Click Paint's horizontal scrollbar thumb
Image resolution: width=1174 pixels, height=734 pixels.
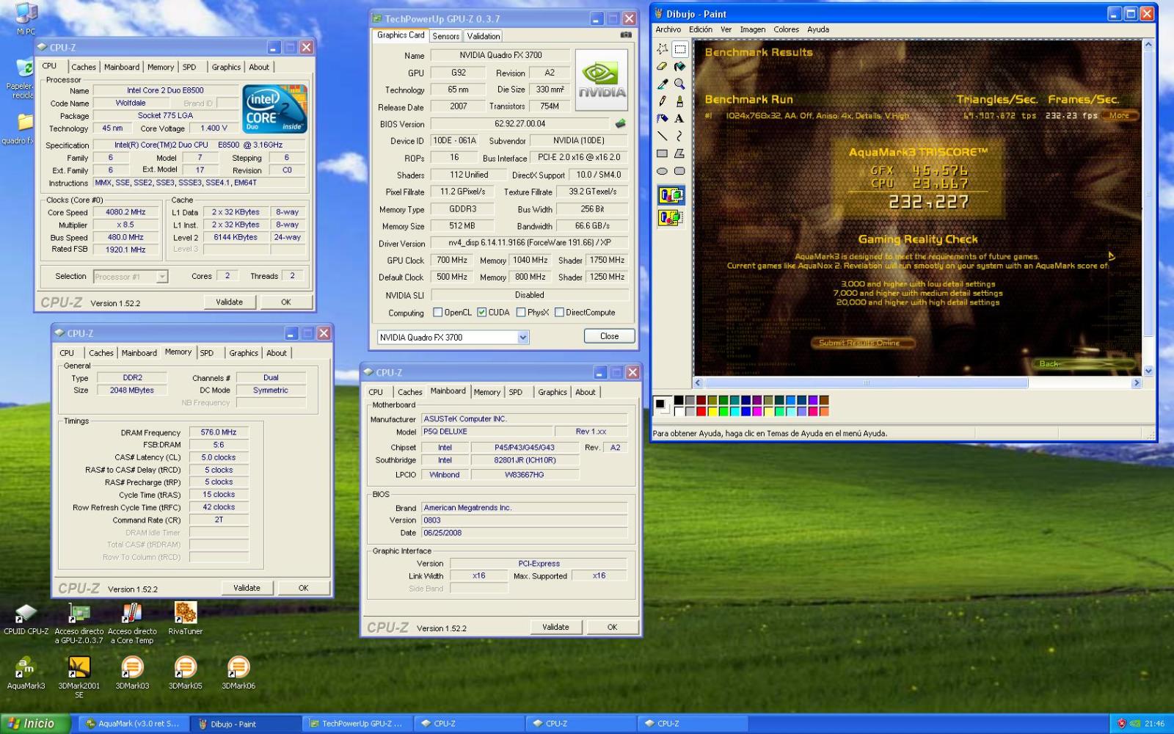coord(867,383)
